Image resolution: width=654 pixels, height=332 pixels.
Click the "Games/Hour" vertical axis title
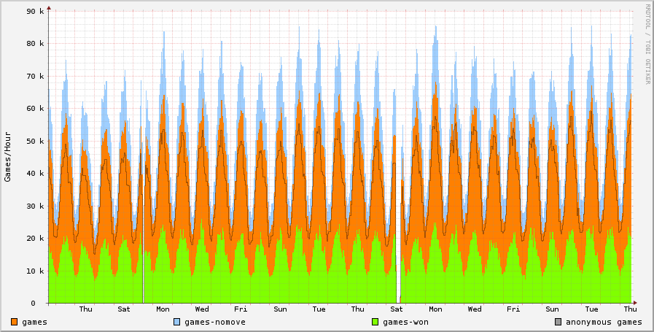tap(8, 157)
